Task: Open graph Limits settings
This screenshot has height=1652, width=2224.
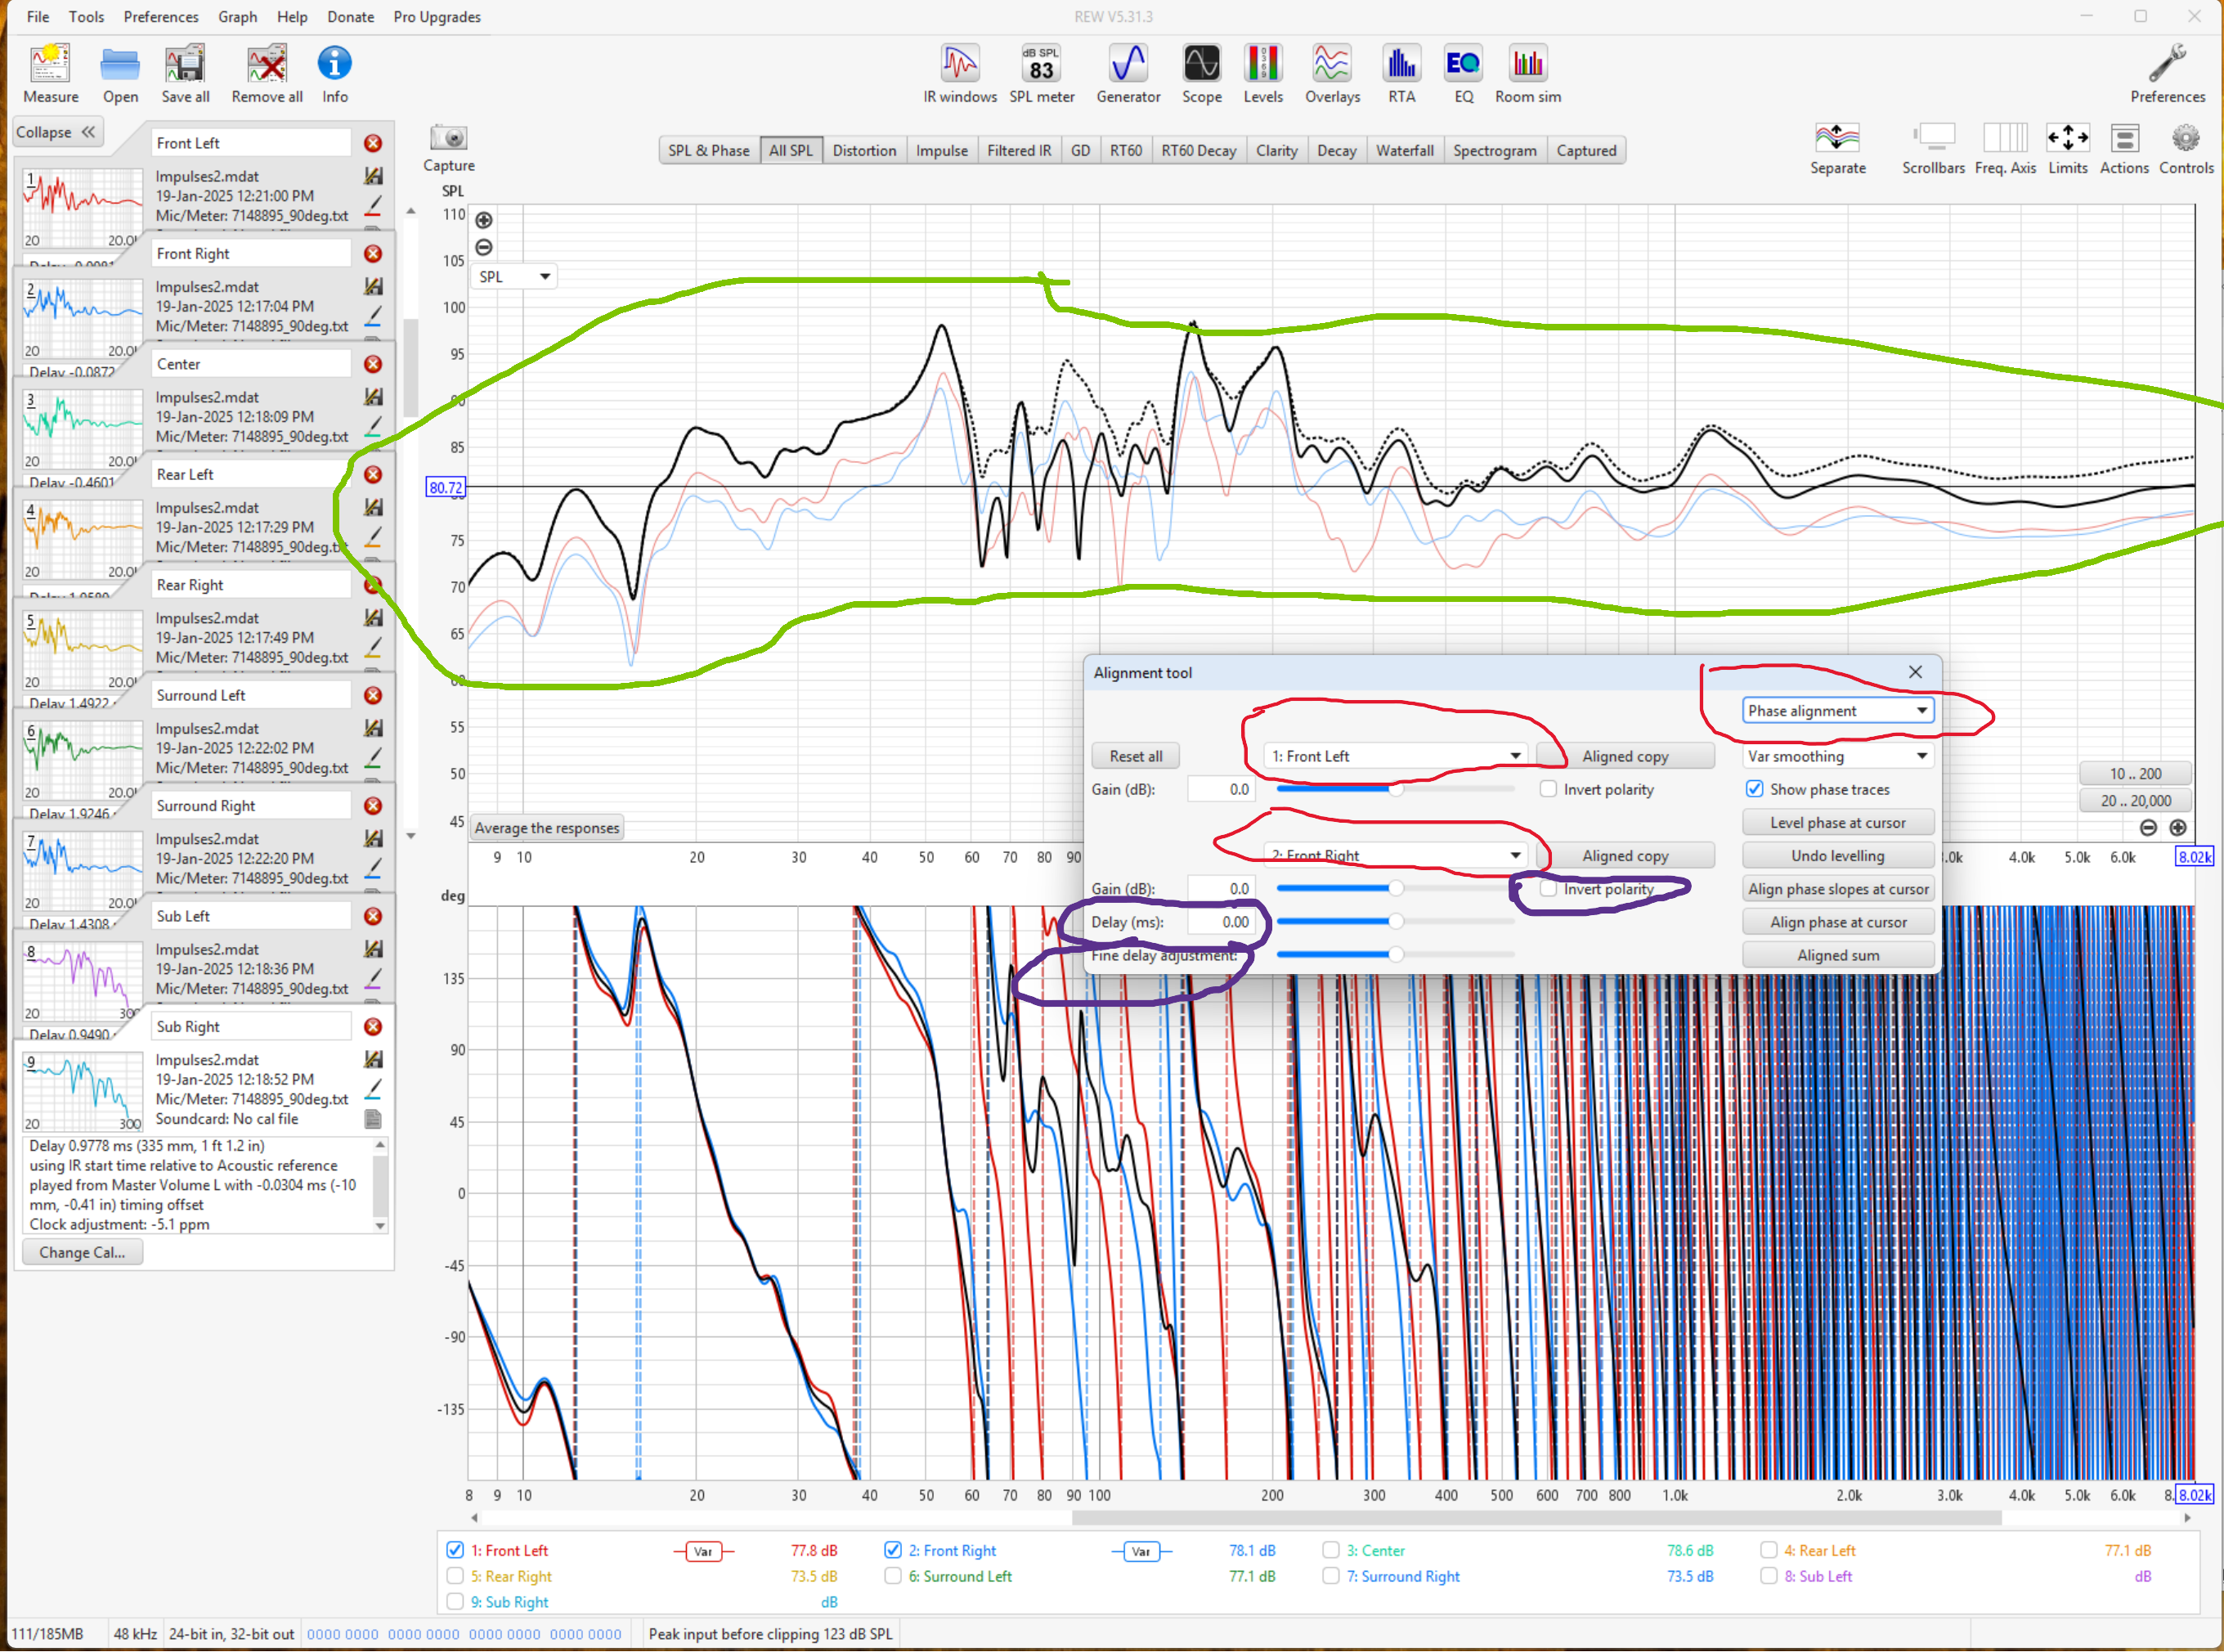Action: pyautogui.click(x=2068, y=148)
